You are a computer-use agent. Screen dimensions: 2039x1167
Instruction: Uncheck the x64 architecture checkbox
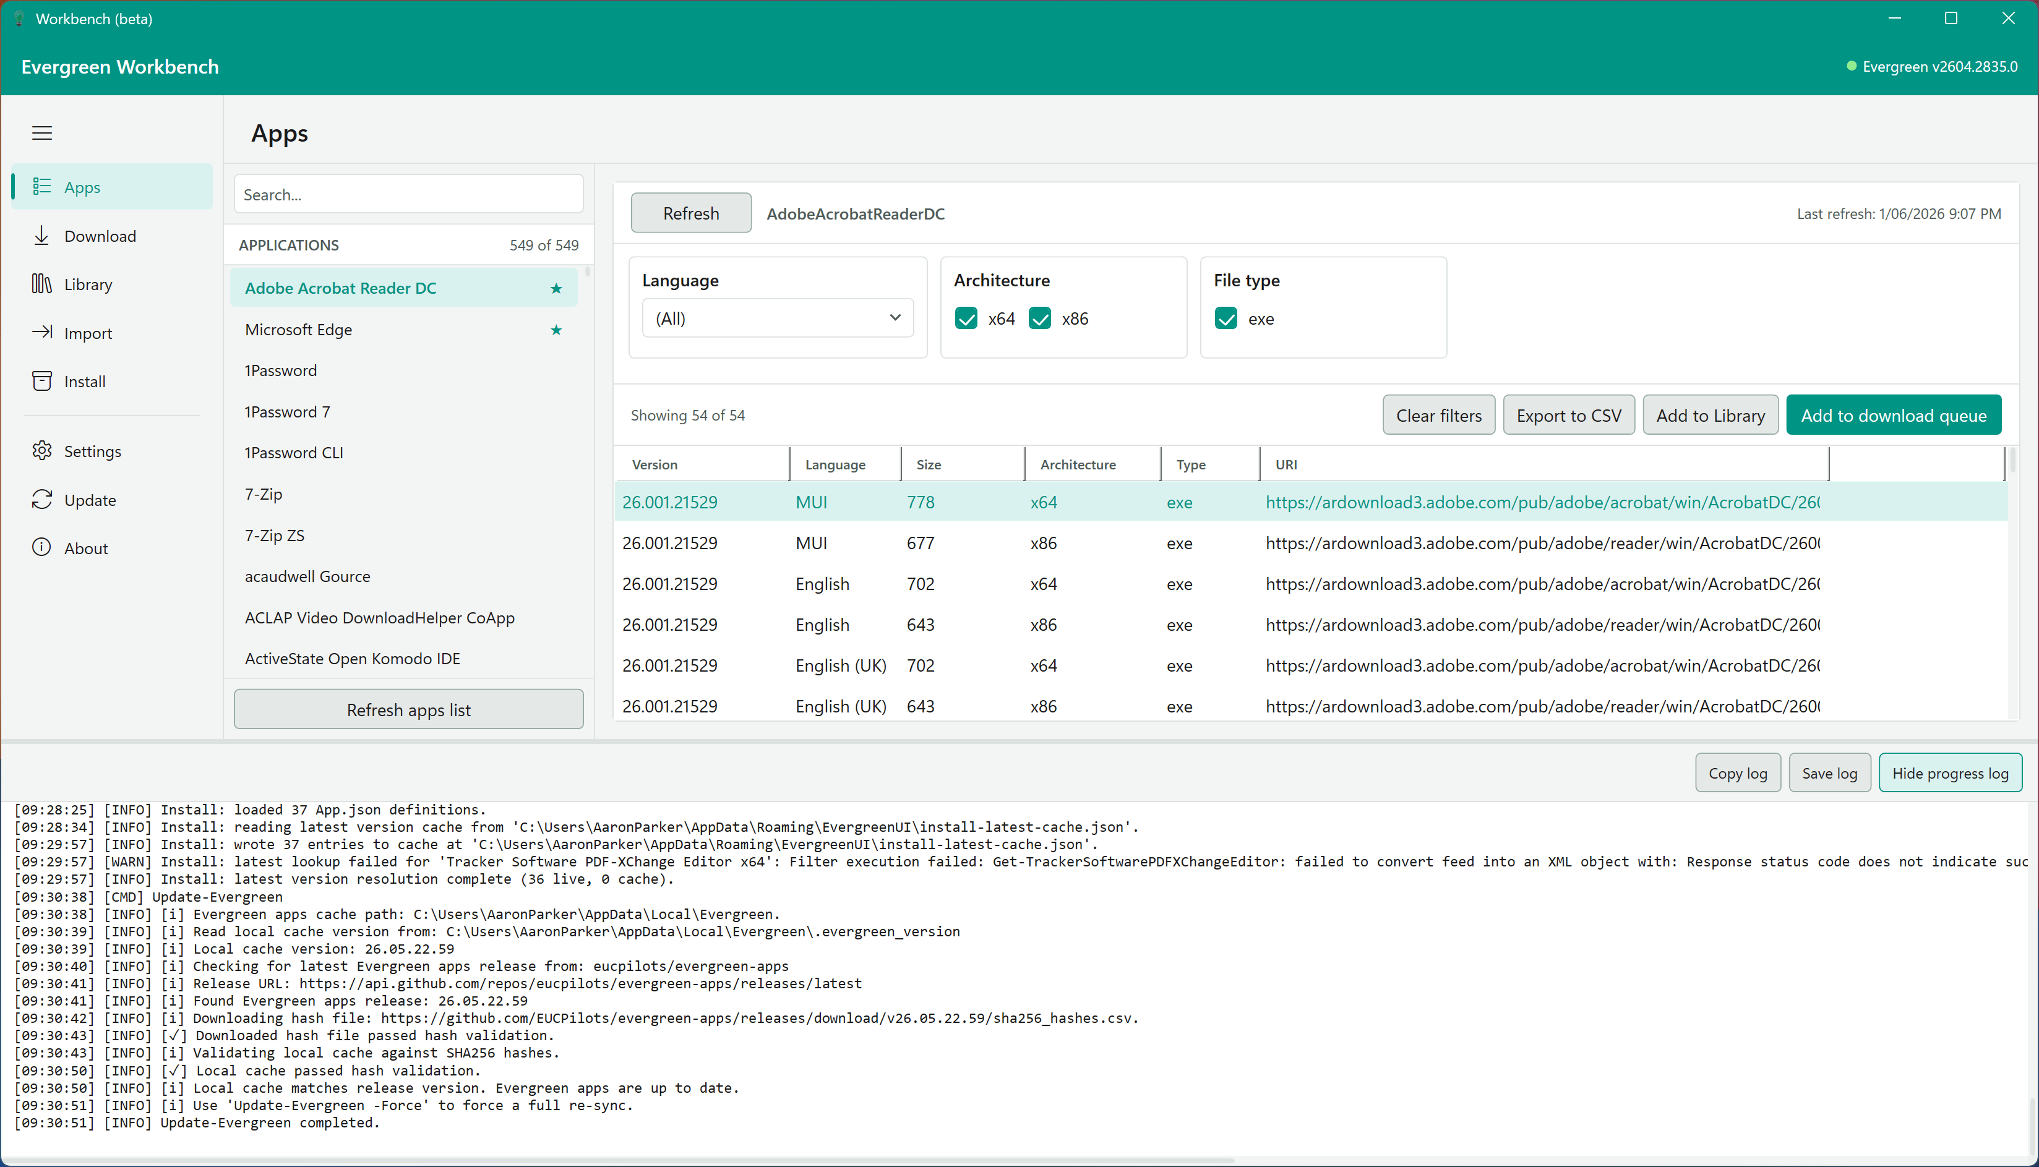(x=966, y=319)
